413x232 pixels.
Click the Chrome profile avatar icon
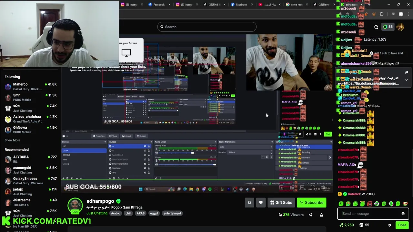401,14
